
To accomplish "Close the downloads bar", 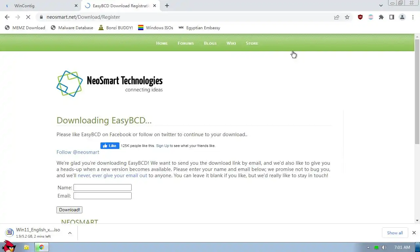I will 414,233.
